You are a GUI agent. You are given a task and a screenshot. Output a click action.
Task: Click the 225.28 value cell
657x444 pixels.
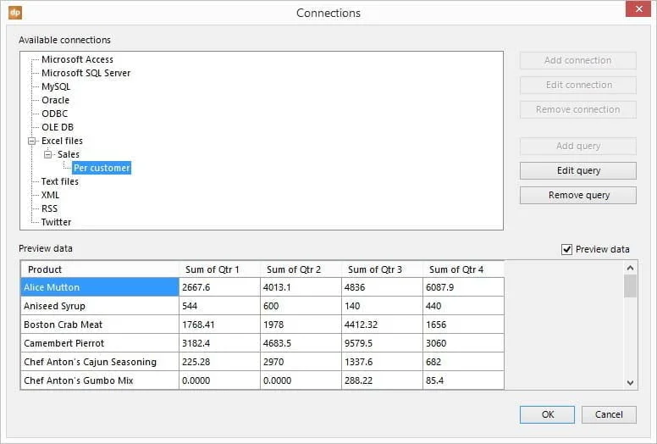click(x=219, y=362)
